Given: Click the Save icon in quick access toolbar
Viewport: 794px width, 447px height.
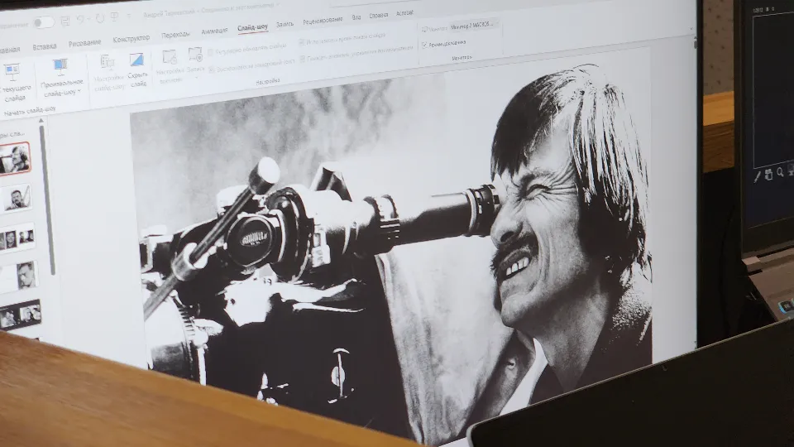Looking at the screenshot, I should [65, 21].
